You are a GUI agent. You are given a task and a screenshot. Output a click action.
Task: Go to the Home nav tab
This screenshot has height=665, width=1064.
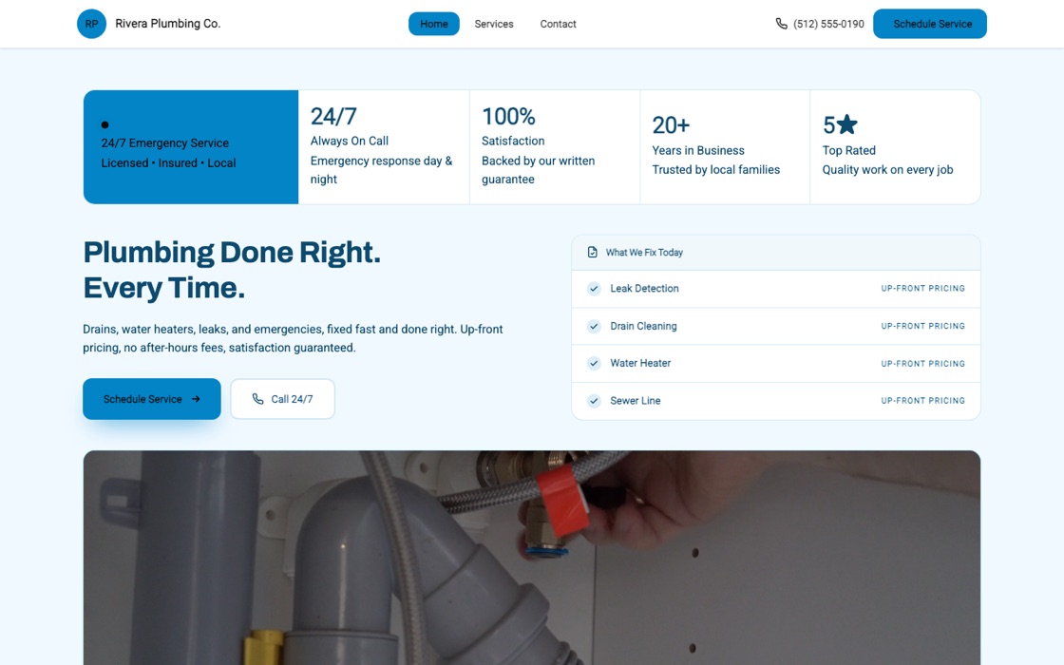tap(433, 24)
